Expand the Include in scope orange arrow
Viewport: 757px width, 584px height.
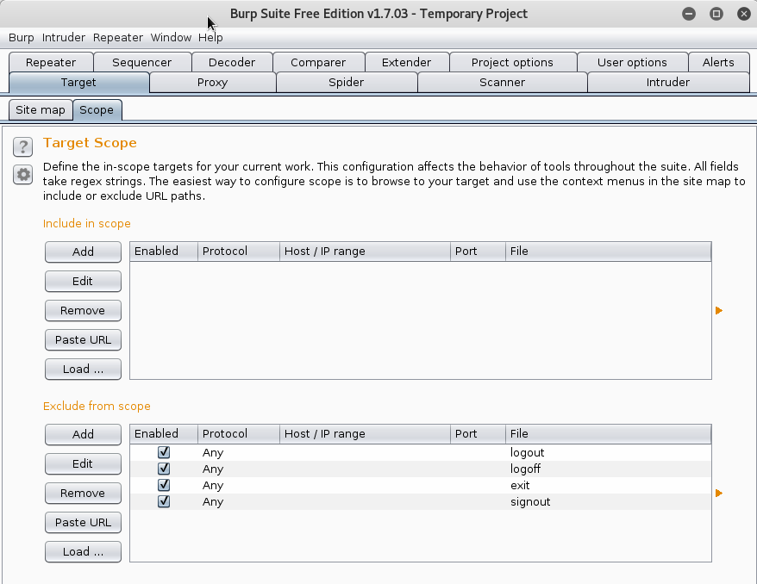point(719,311)
